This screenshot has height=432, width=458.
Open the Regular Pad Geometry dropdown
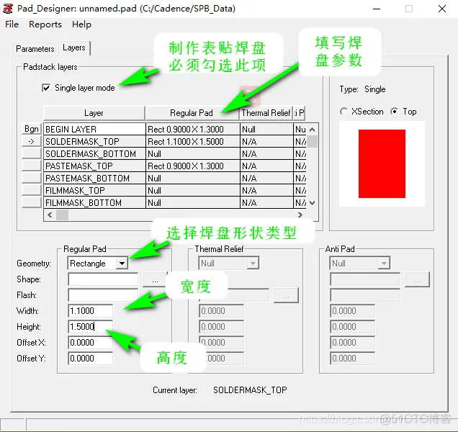pos(122,264)
